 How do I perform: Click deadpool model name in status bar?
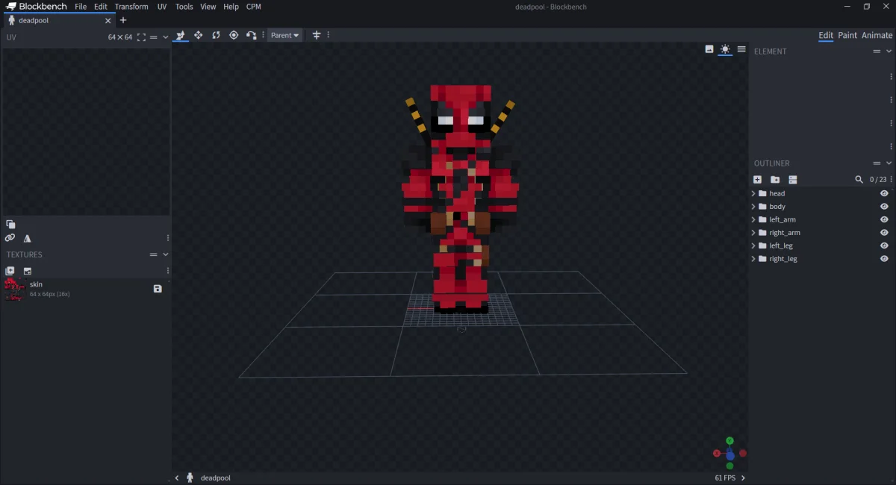point(216,478)
